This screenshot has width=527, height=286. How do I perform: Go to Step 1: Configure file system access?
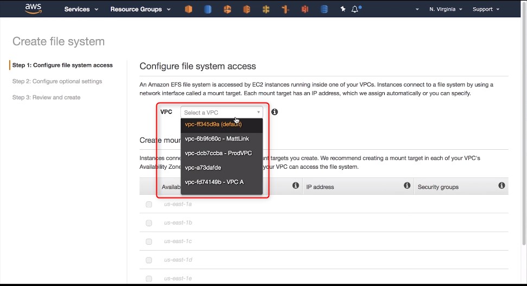pyautogui.click(x=62, y=65)
